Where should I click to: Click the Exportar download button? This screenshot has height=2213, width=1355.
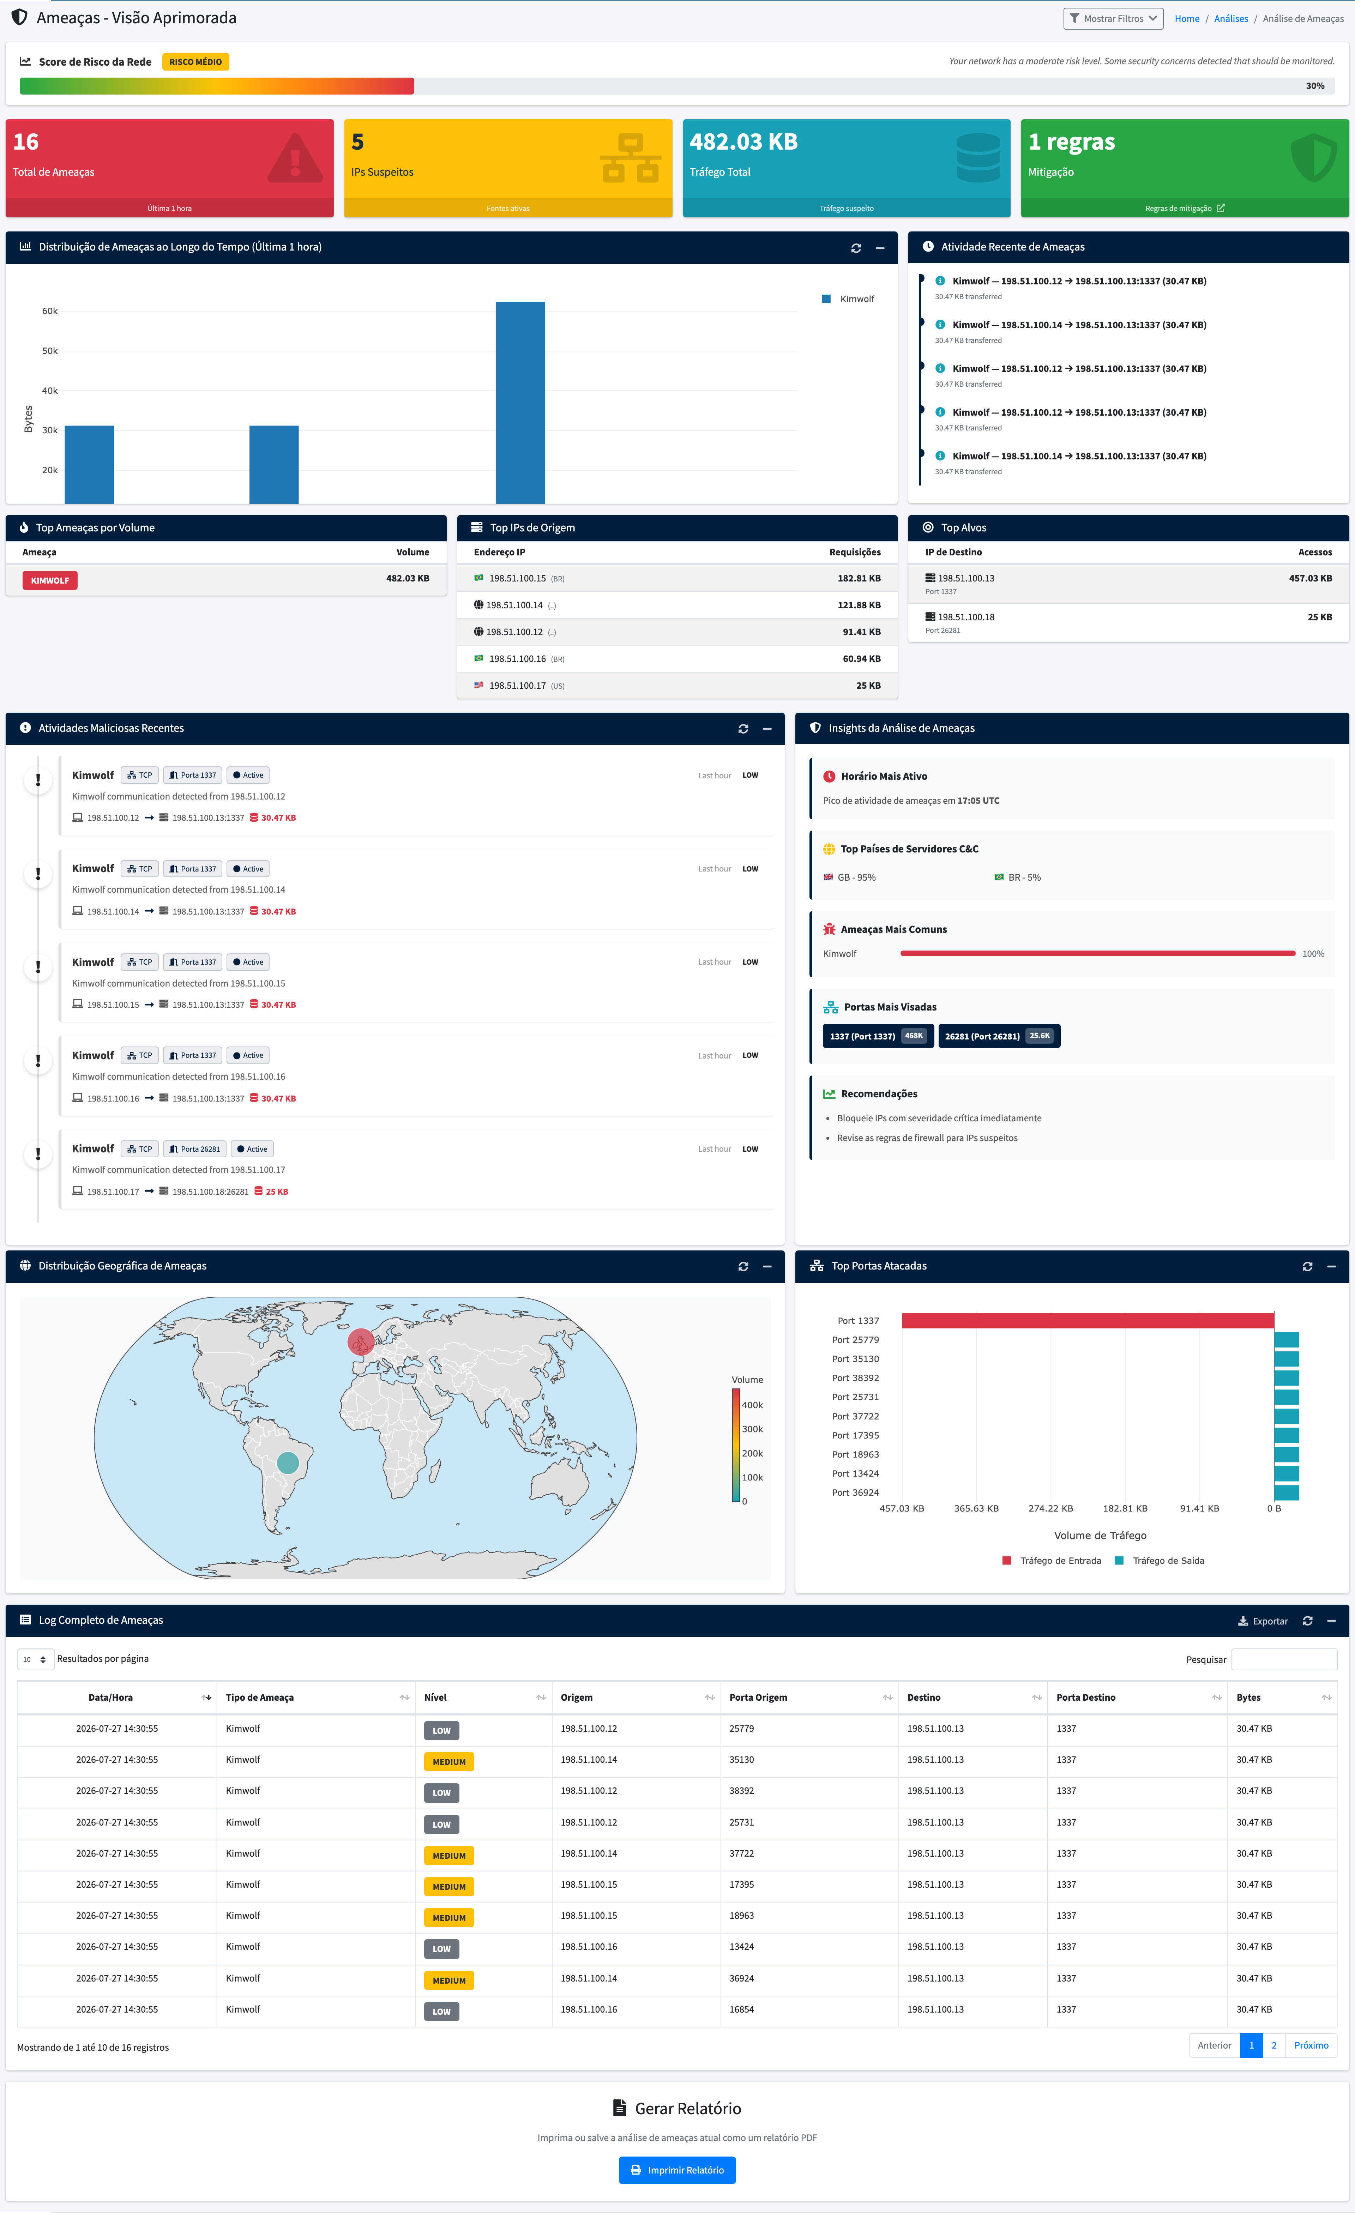(1263, 1621)
